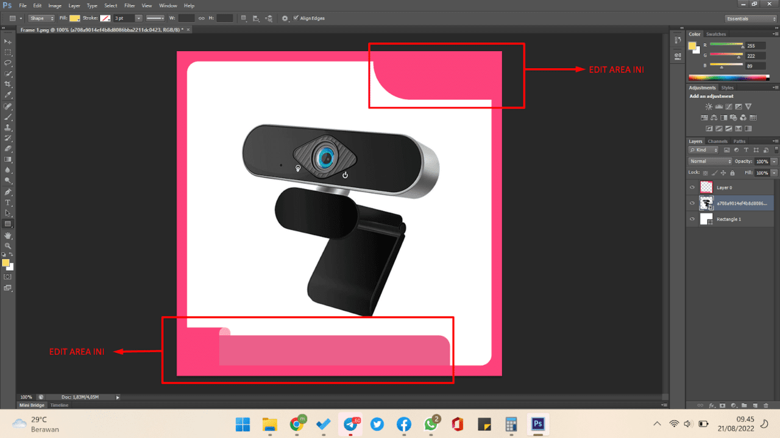Viewport: 780px width, 438px height.
Task: Select the Zoom tool in toolbox
Action: (x=8, y=245)
